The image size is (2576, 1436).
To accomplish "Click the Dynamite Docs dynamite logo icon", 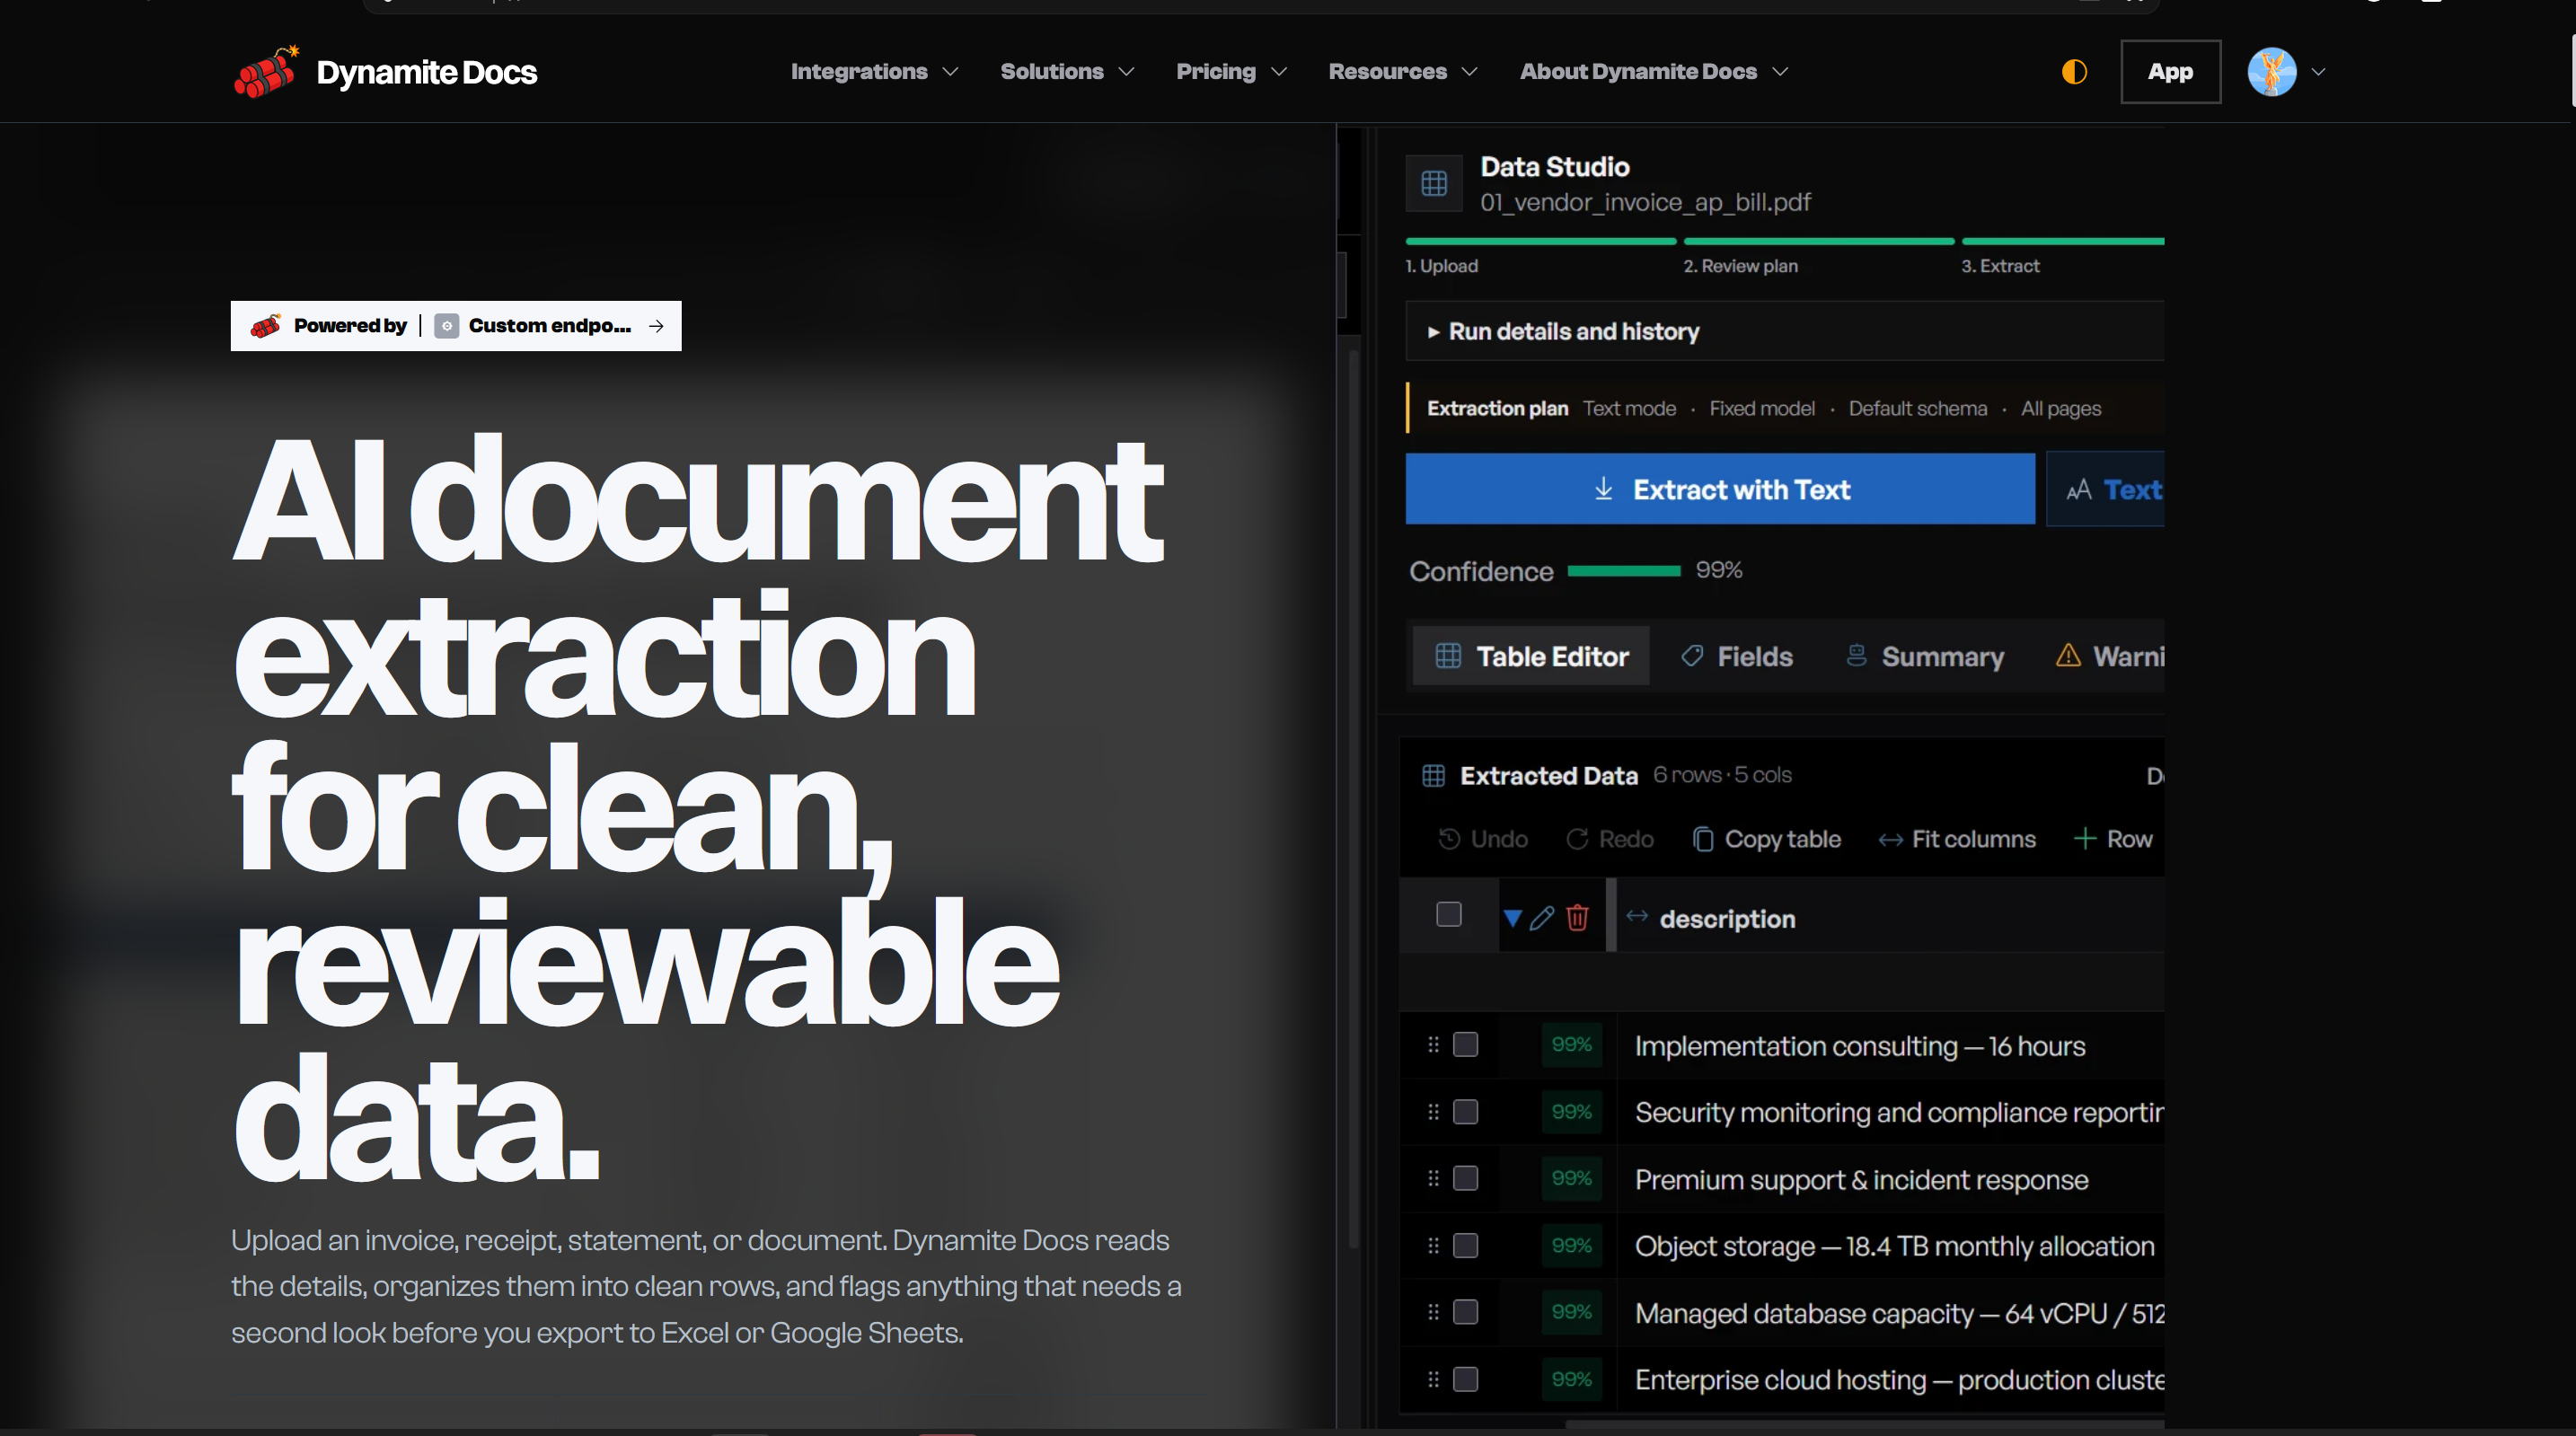I will tap(266, 72).
